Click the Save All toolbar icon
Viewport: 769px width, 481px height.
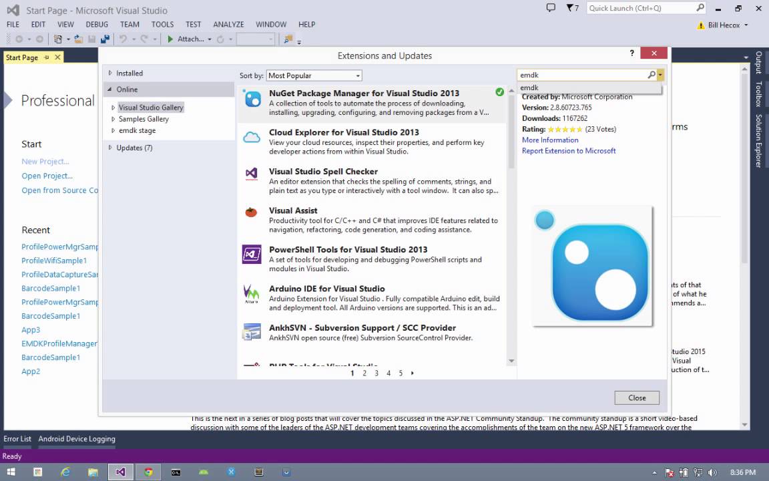pyautogui.click(x=105, y=39)
